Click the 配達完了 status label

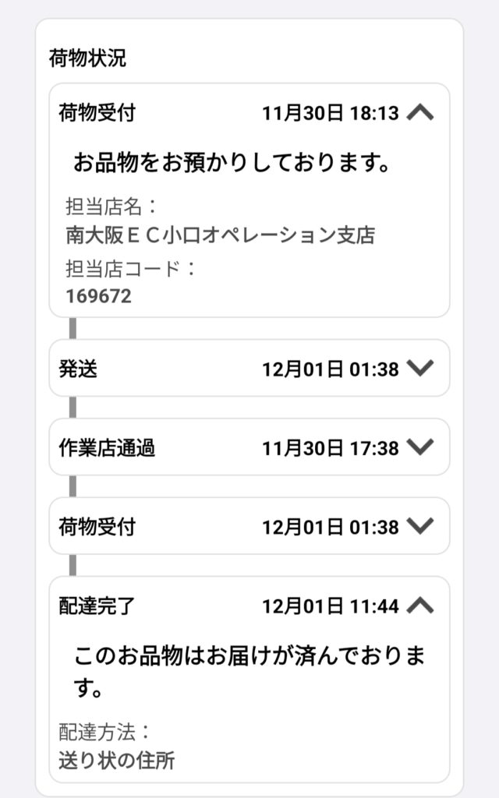pyautogui.click(x=97, y=606)
